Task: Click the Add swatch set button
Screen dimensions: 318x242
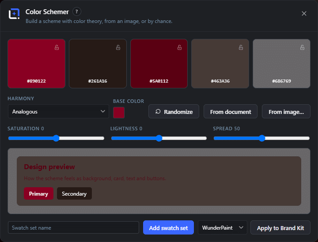Action: coord(168,227)
